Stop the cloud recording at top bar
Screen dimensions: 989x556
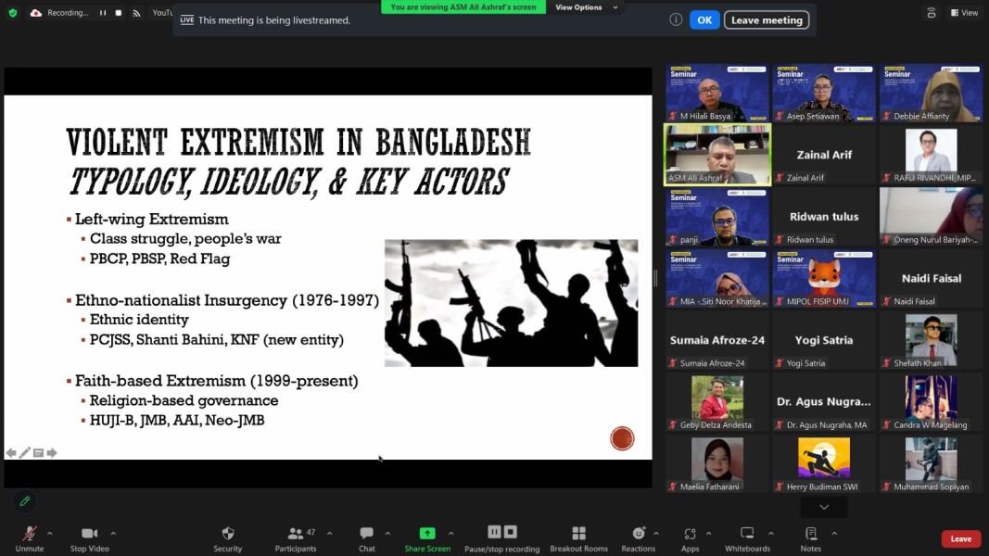click(x=119, y=13)
